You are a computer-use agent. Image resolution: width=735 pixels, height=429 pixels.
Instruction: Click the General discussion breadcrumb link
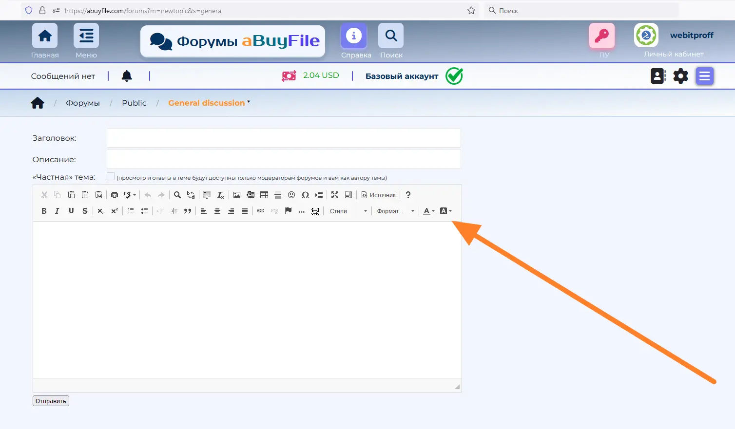[x=207, y=103]
